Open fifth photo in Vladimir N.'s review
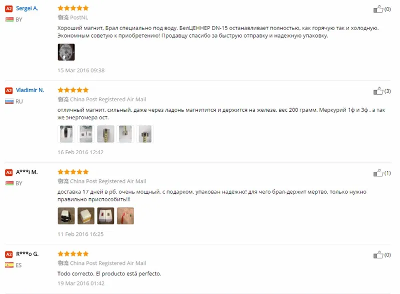Image resolution: width=400 pixels, height=294 pixels. pyautogui.click(x=145, y=134)
